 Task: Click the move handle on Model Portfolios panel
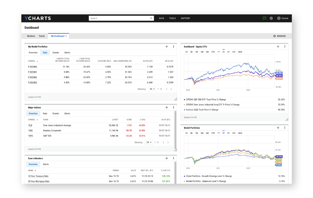pos(278,128)
